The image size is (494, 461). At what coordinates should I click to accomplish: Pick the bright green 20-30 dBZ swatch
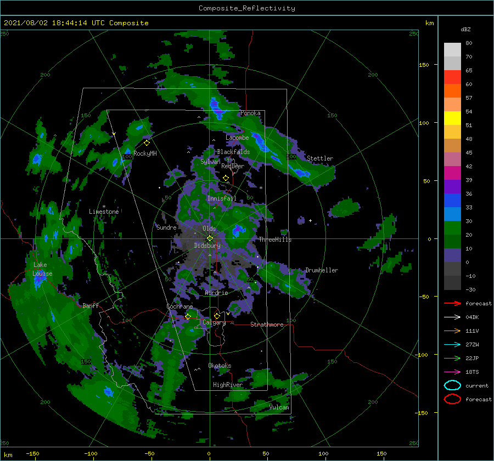click(x=452, y=228)
